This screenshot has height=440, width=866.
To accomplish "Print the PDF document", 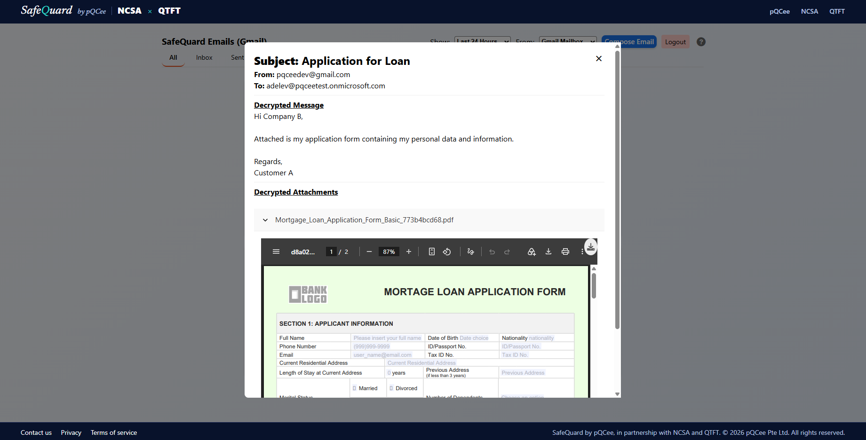I will point(565,252).
